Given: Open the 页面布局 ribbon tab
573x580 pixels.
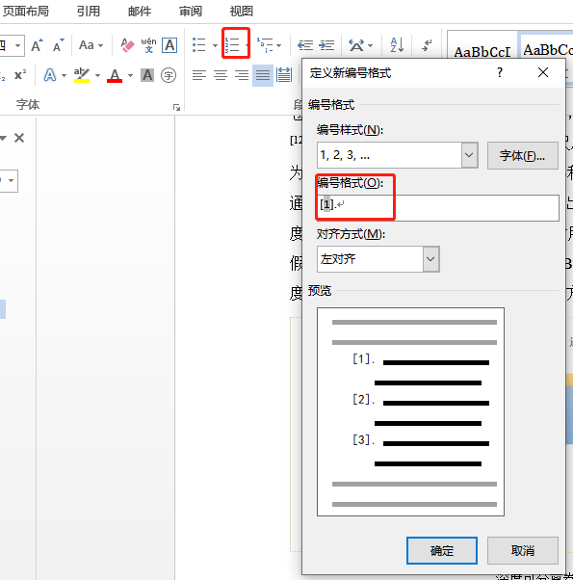Looking at the screenshot, I should 25,12.
